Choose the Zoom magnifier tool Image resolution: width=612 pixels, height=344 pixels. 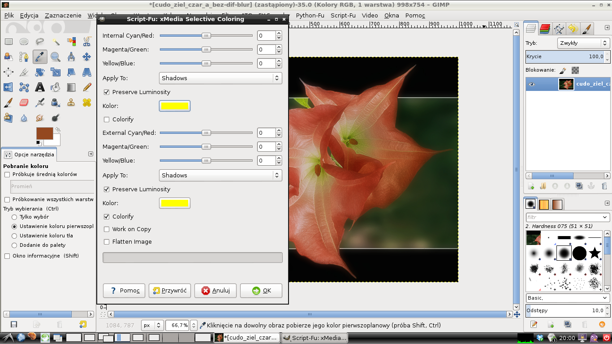tap(56, 57)
